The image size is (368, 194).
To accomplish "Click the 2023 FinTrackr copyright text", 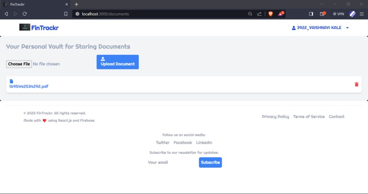I will click(55, 113).
